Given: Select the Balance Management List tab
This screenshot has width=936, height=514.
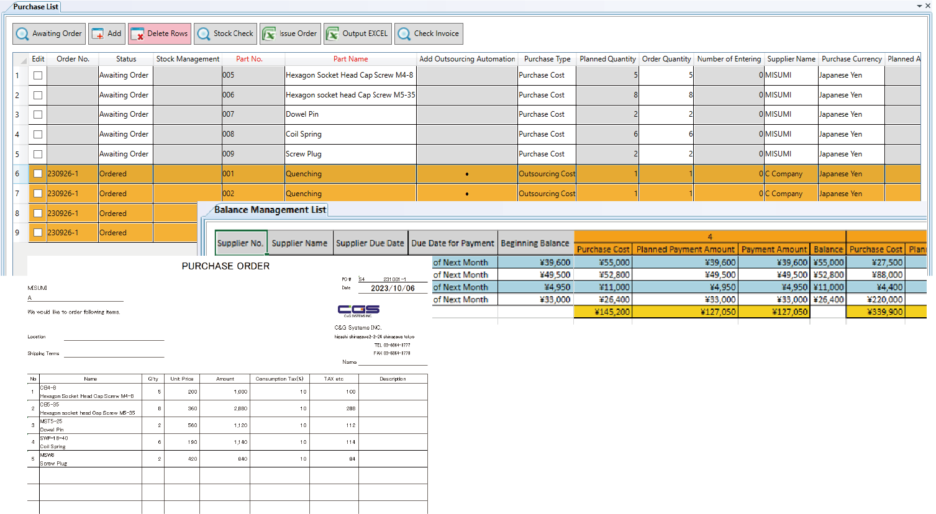Looking at the screenshot, I should click(270, 210).
